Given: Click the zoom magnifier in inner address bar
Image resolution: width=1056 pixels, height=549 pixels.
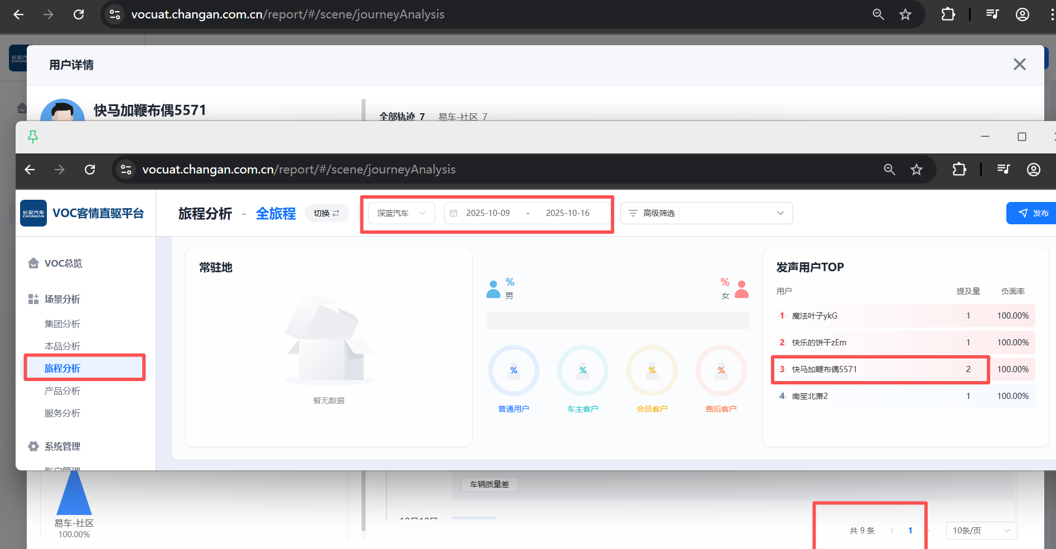Looking at the screenshot, I should (889, 170).
